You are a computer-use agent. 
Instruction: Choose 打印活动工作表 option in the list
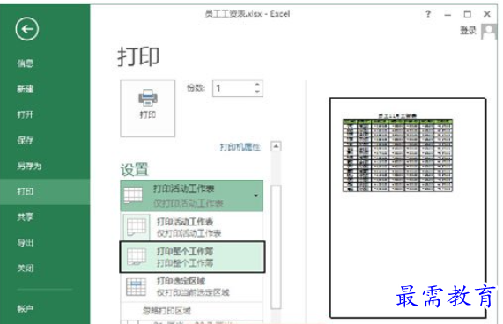tap(191, 227)
